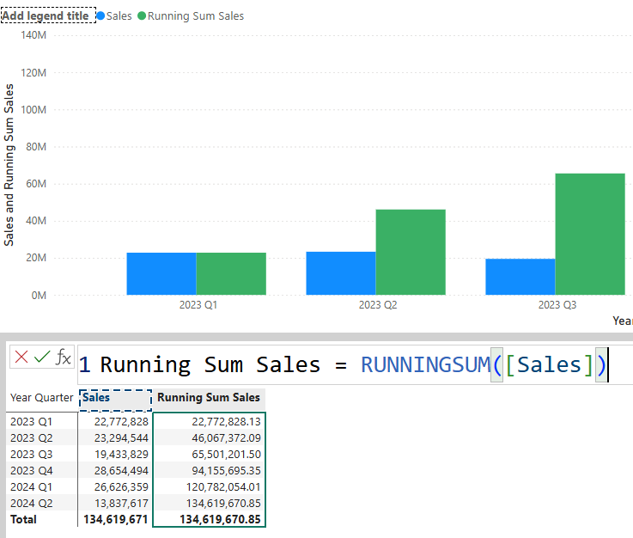The image size is (633, 538).
Task: Select the green Running Sum bar for 2023 Q3
Action: pos(590,235)
